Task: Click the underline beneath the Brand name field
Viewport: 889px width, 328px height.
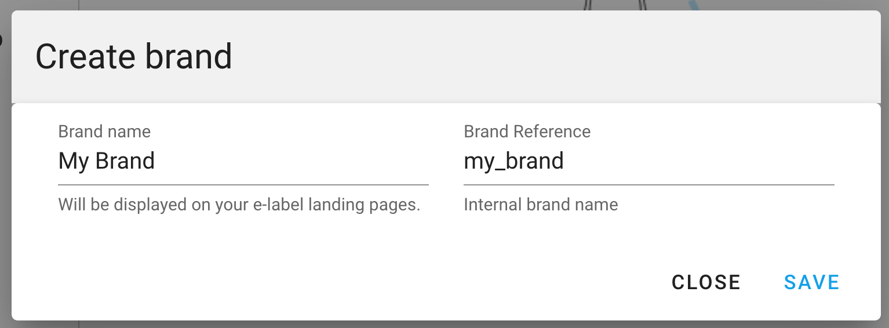Action: 243,185
